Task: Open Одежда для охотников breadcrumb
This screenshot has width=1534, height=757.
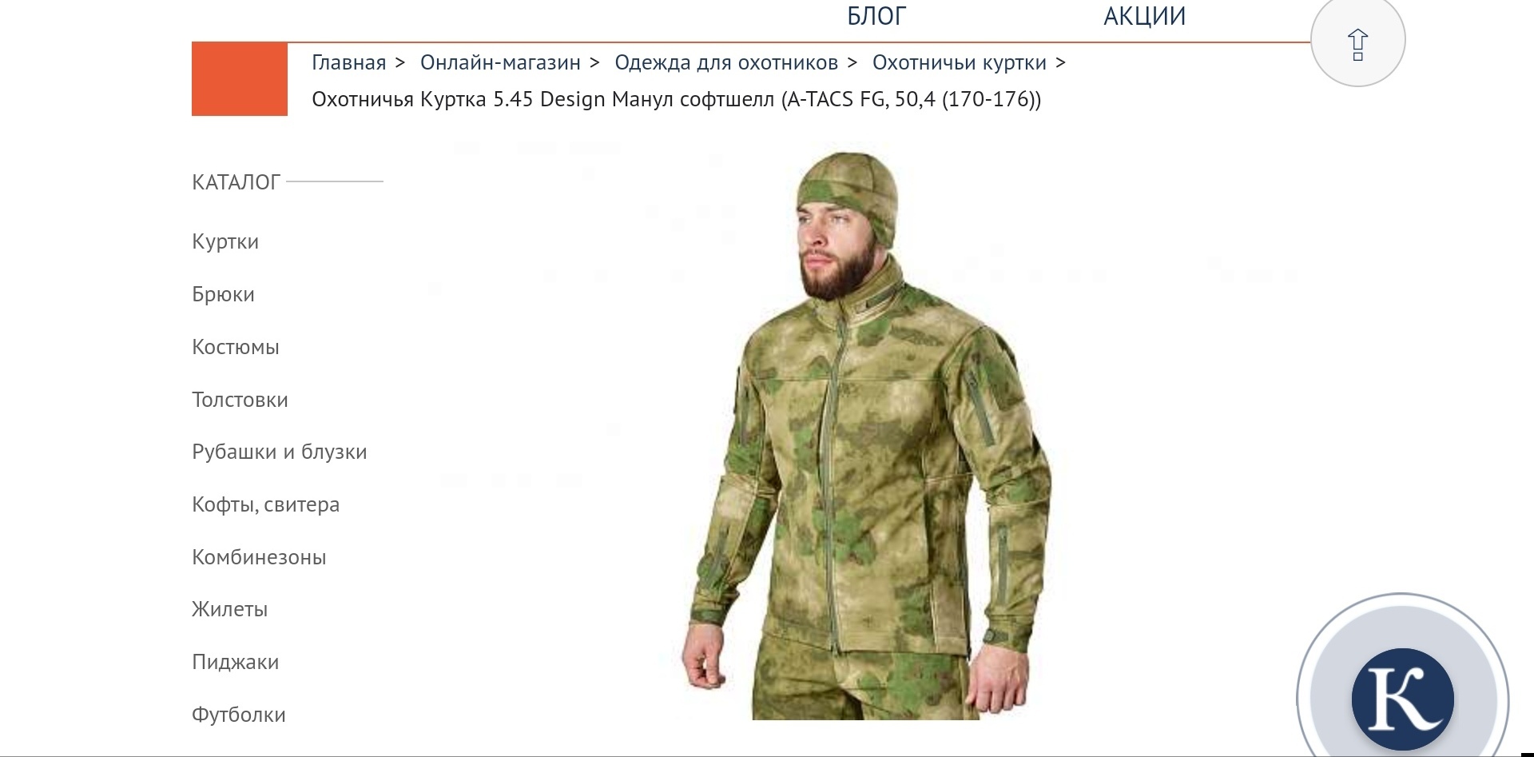Action: point(726,62)
